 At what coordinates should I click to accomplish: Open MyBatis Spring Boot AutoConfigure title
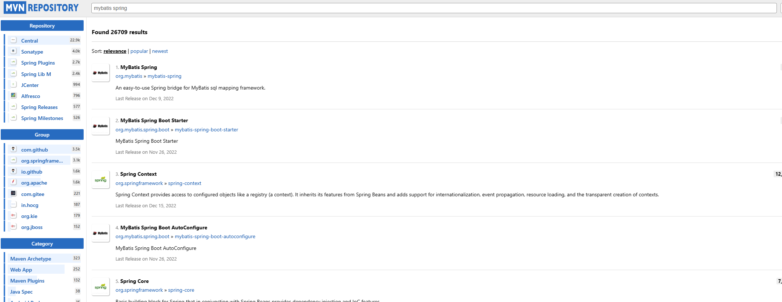pos(164,228)
